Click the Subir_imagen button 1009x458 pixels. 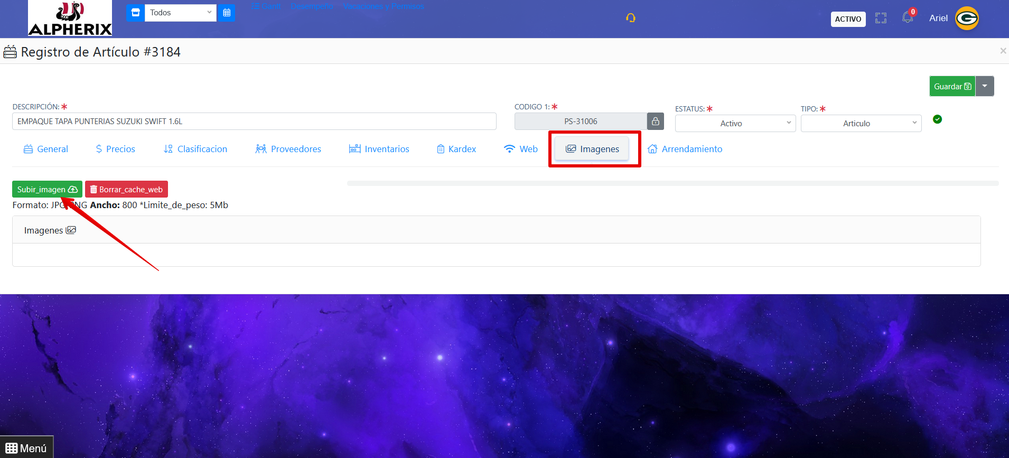(x=47, y=189)
